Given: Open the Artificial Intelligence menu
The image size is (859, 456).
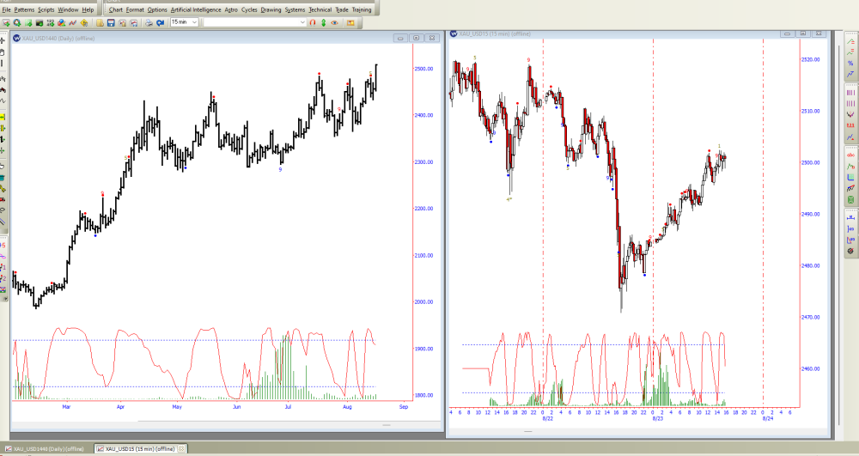Looking at the screenshot, I should pyautogui.click(x=197, y=9).
